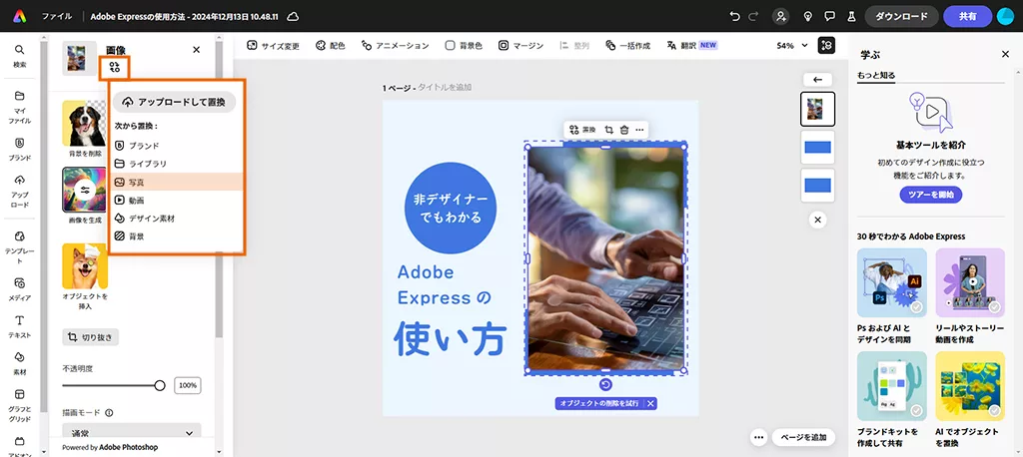Click the cloud sync status icon
The image size is (1023, 457).
click(x=293, y=16)
